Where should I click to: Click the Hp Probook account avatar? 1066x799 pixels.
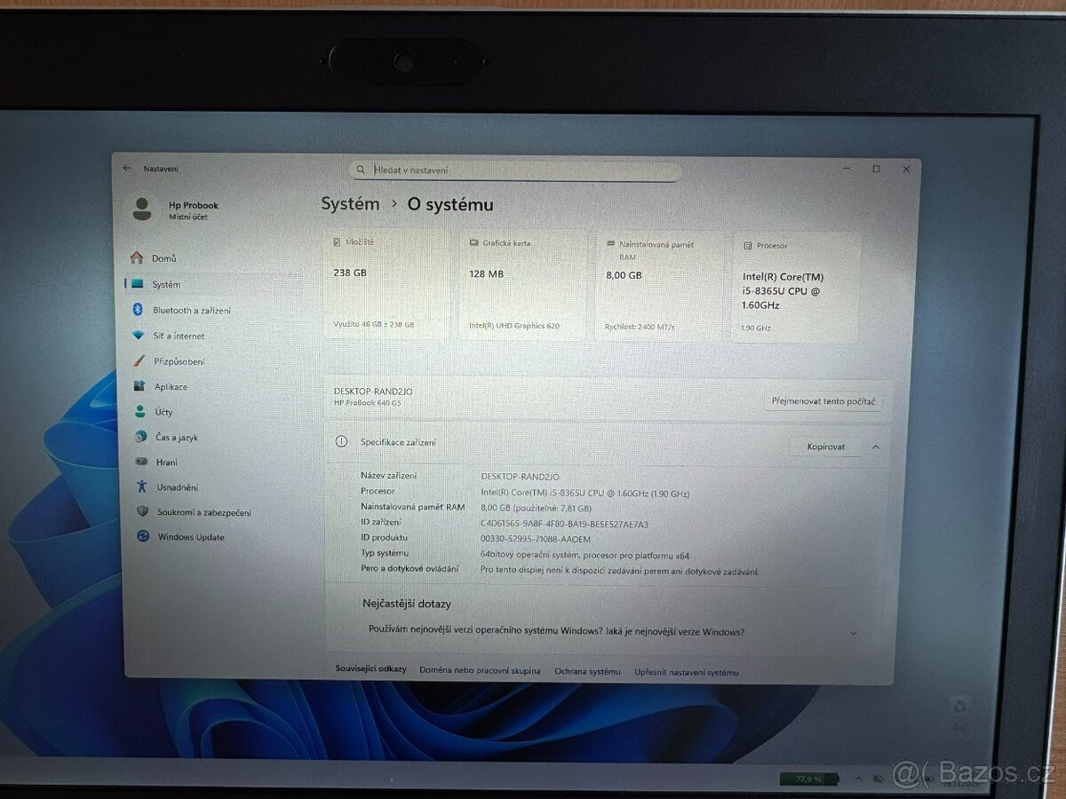tap(140, 210)
